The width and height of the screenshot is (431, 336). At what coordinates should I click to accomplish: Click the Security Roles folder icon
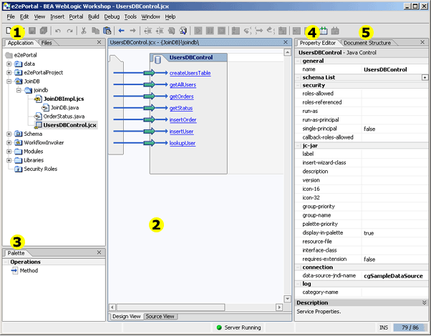click(x=18, y=169)
